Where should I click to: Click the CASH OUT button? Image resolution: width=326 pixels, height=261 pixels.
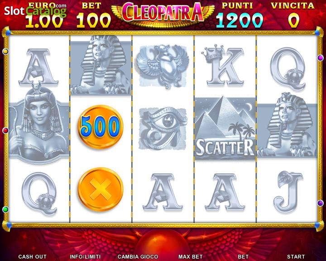pos(33,256)
